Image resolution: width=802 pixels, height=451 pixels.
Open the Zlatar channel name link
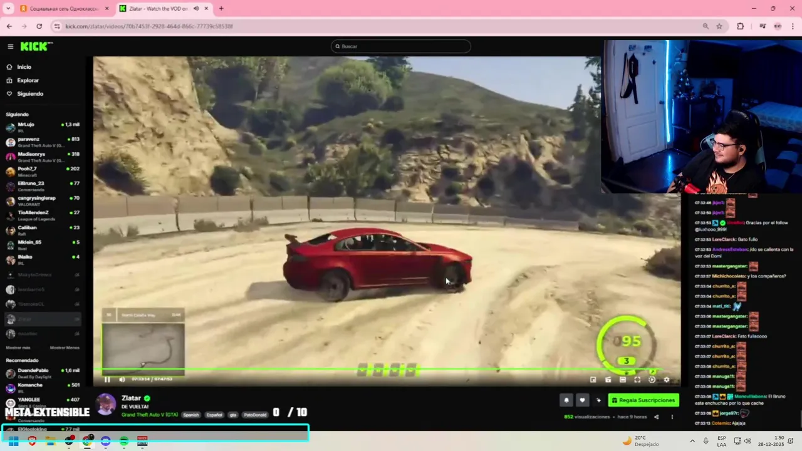131,398
